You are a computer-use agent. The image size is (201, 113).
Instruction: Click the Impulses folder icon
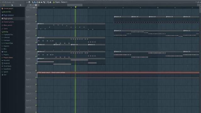2,46
